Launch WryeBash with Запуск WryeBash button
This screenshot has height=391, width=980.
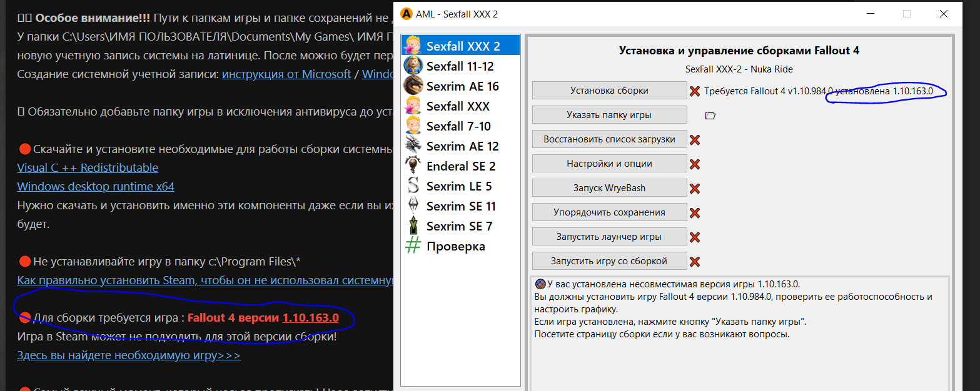(609, 188)
